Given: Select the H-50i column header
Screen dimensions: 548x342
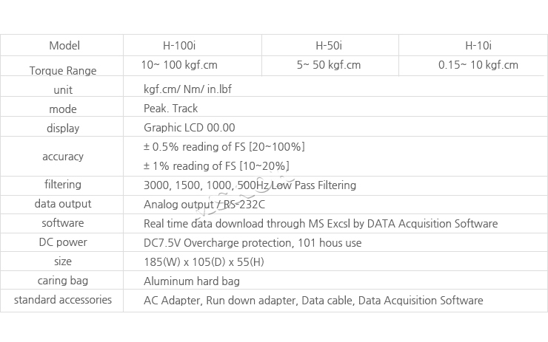Looking at the screenshot, I should click(x=330, y=45).
